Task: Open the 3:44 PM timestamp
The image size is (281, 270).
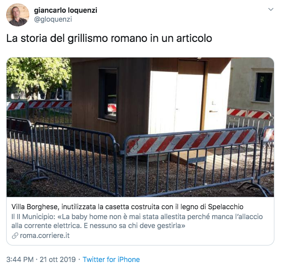Action: pyautogui.click(x=20, y=260)
